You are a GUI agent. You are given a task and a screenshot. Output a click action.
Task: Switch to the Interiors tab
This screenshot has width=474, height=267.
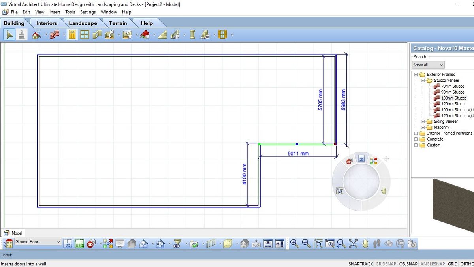47,23
